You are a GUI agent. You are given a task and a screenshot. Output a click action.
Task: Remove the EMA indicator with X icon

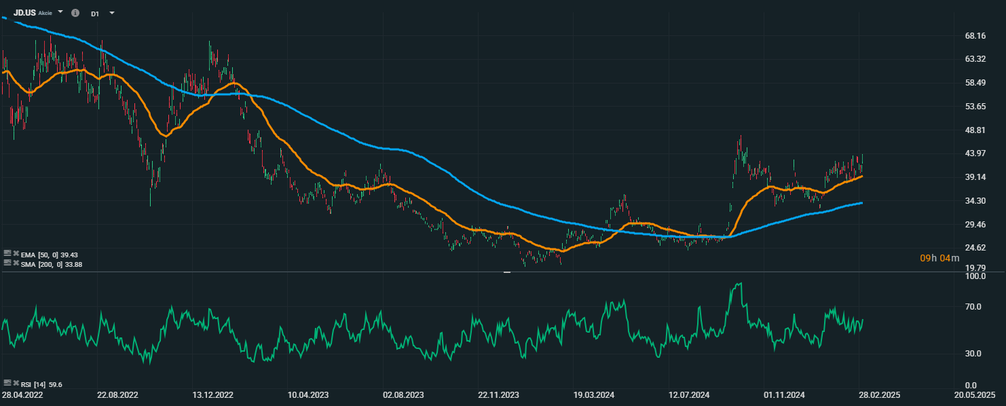(x=15, y=253)
